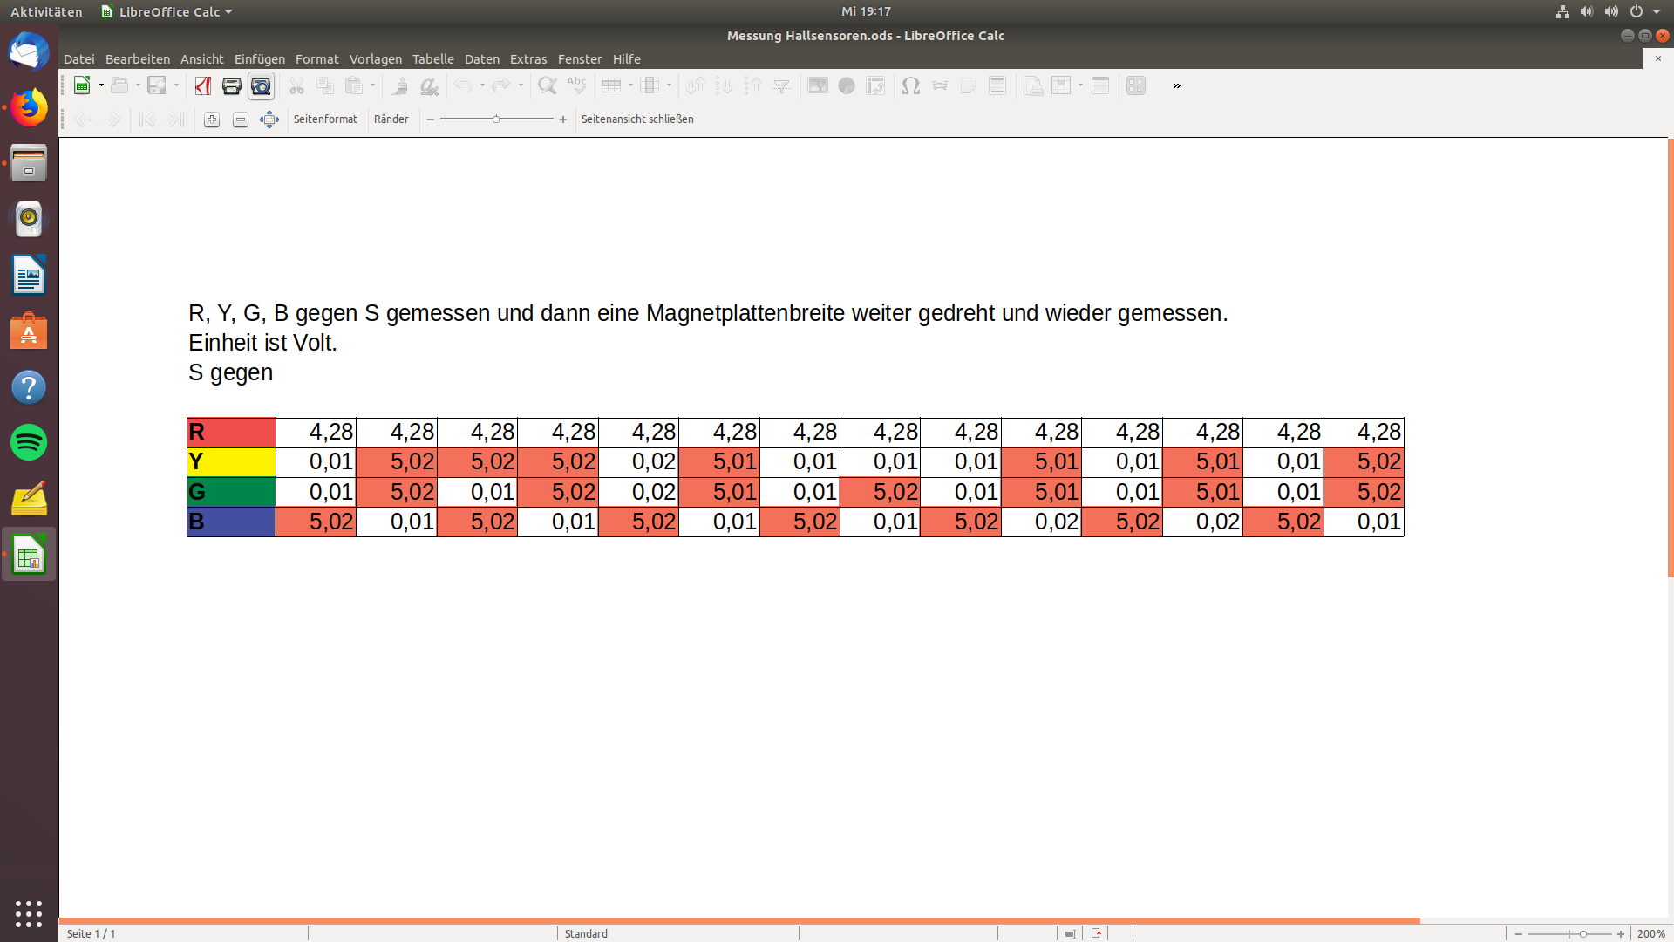The height and width of the screenshot is (942, 1674).
Task: Zoom in using the plus magnifier icon
Action: (212, 119)
